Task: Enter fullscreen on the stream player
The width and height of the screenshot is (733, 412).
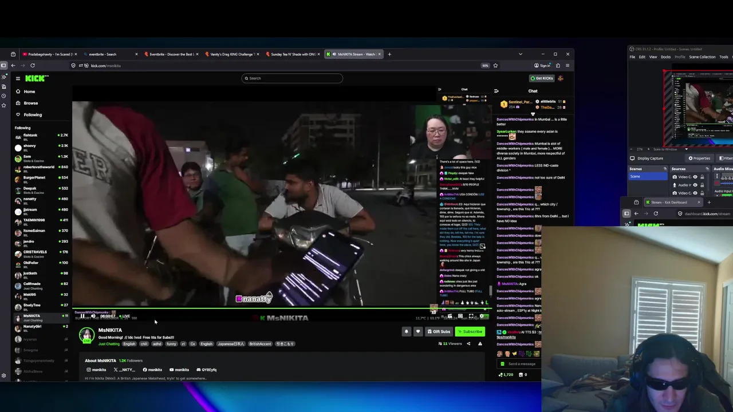Action: tap(471, 316)
